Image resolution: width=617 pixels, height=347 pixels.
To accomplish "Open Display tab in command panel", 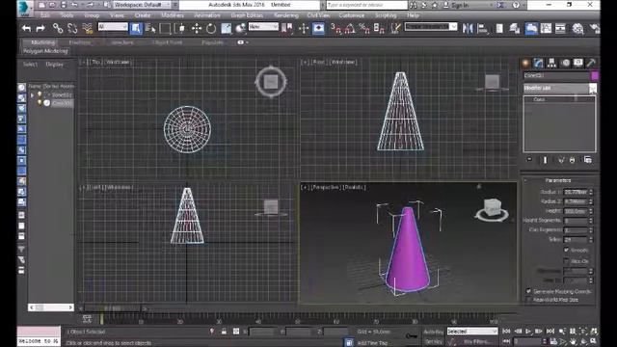I will pos(578,63).
